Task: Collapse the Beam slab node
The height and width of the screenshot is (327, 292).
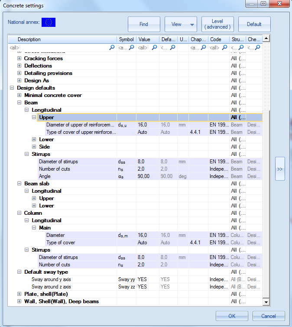Action: coord(19,184)
